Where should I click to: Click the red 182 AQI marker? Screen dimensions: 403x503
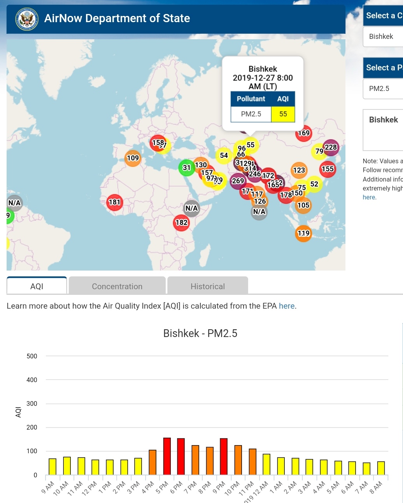coord(181,223)
